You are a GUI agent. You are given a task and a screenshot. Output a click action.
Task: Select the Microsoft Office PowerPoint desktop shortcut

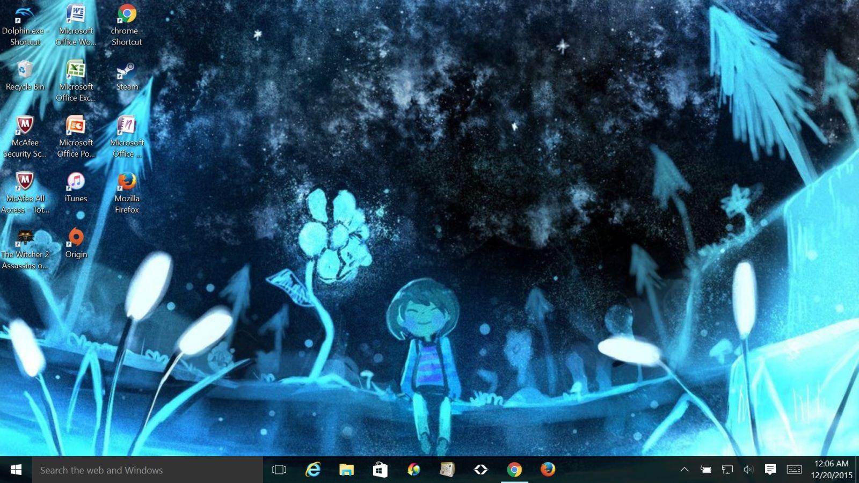click(x=76, y=137)
